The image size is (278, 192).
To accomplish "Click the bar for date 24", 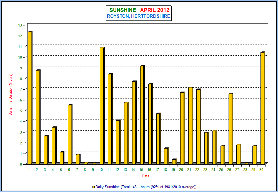I will click(x=214, y=147).
